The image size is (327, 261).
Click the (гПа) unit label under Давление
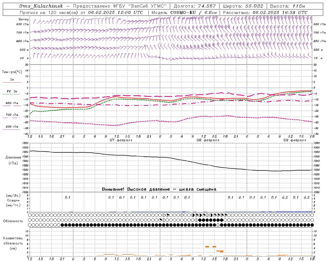[13, 163]
